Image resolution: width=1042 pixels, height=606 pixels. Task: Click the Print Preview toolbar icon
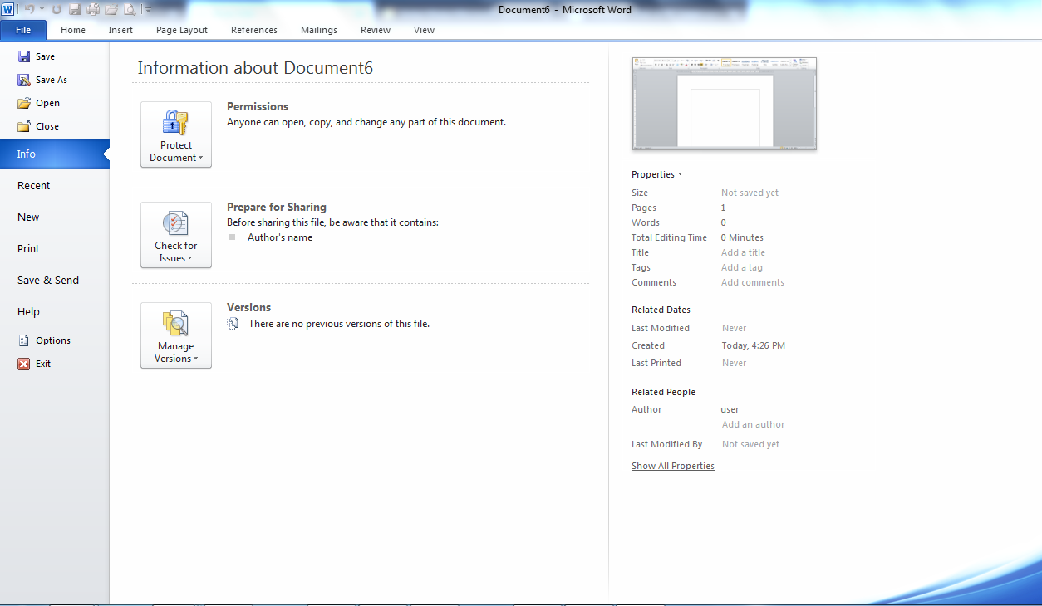(130, 9)
